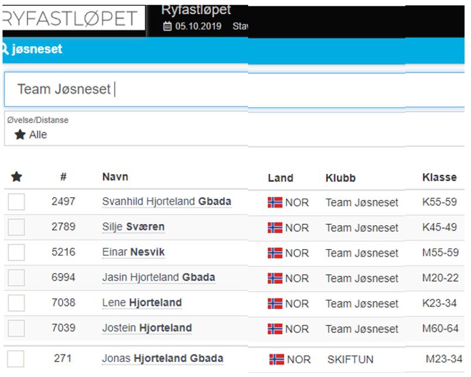Click Norwegian flag in Lene Hjorteland row
The width and height of the screenshot is (471, 377).
[275, 304]
